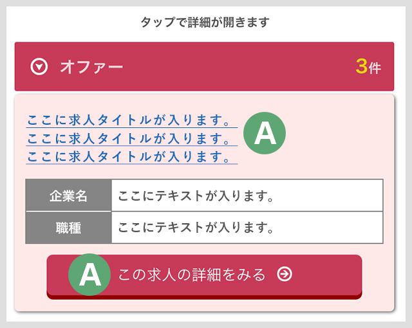Select the 企業名 text value cell

pos(247,196)
